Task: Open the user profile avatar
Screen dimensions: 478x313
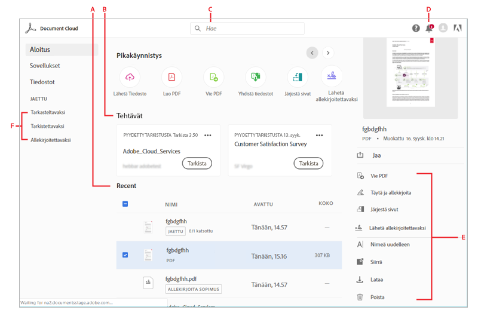Action: point(443,28)
